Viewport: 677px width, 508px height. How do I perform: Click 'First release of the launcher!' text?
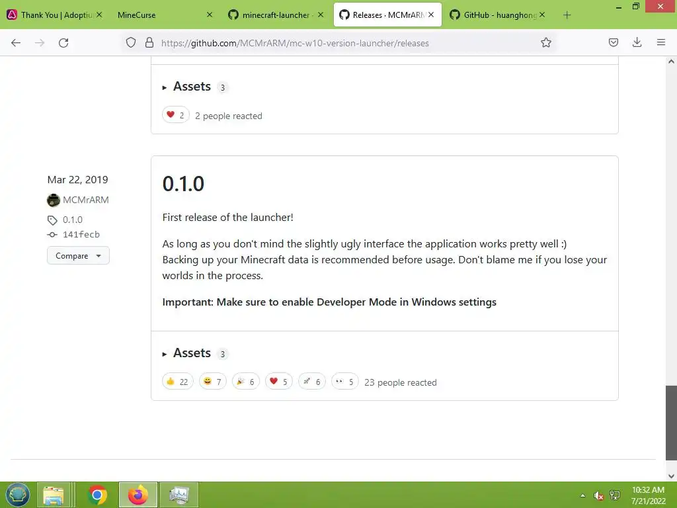pos(227,217)
